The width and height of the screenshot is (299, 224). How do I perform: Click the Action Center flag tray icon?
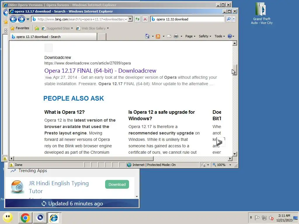(x=257, y=218)
